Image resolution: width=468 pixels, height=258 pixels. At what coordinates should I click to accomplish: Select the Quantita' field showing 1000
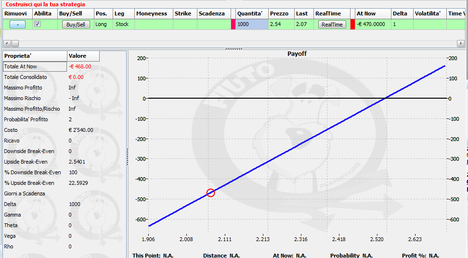252,24
